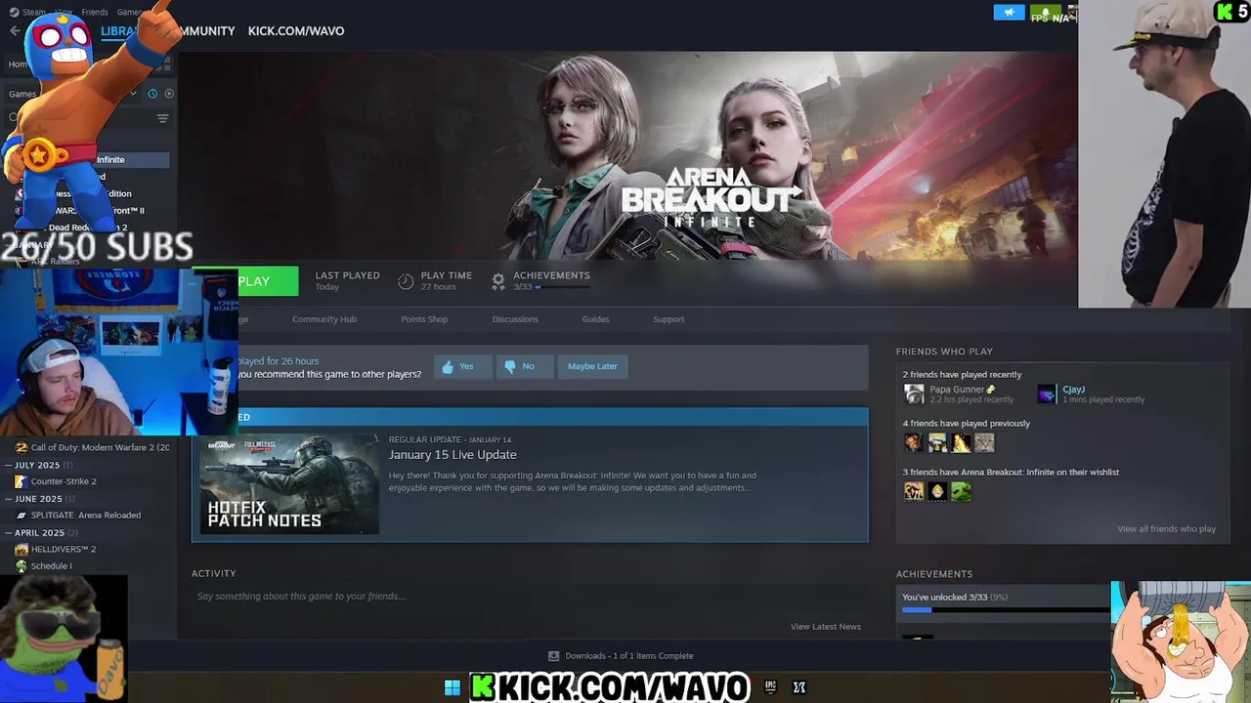Open Papa Gunner's avatar
The height and width of the screenshot is (703, 1251).
click(x=914, y=393)
